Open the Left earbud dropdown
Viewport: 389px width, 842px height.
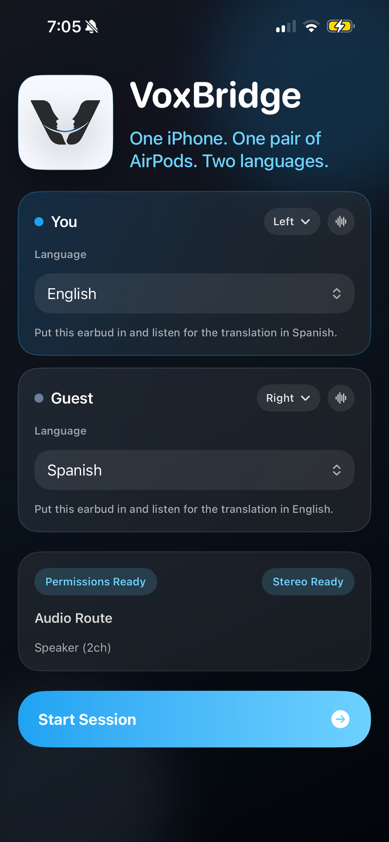[x=292, y=222]
